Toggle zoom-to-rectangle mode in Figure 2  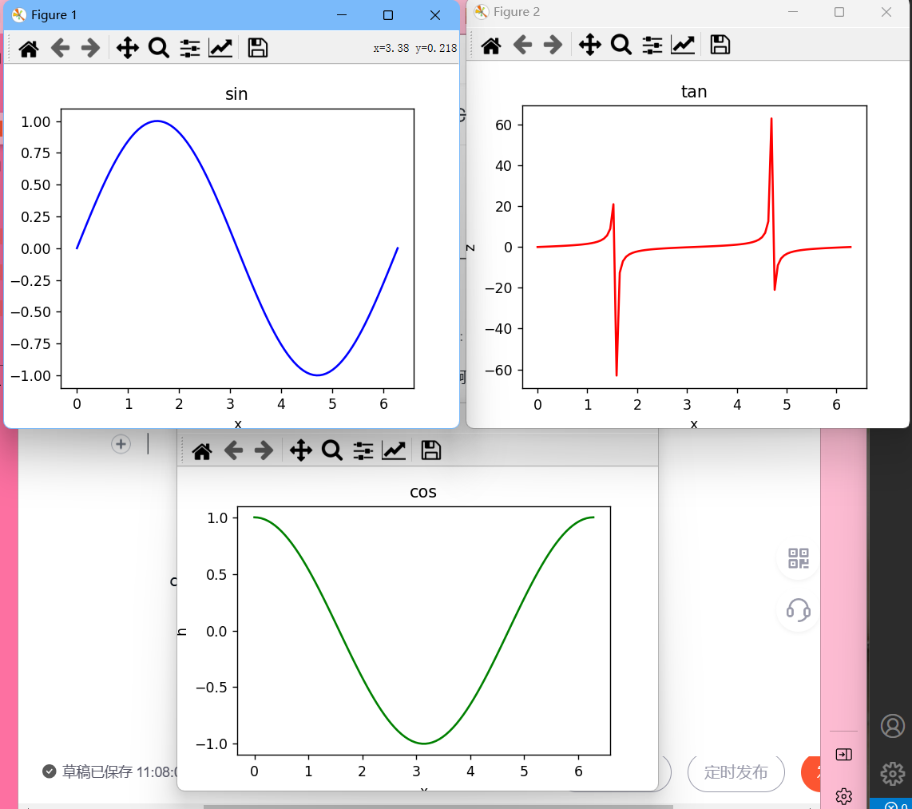click(621, 45)
